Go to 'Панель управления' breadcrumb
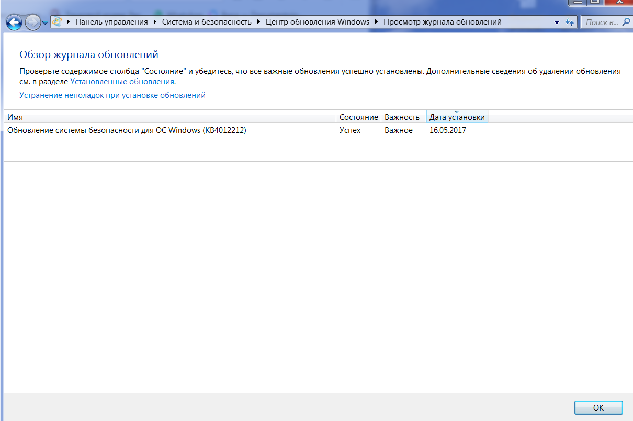The image size is (633, 421). [111, 22]
